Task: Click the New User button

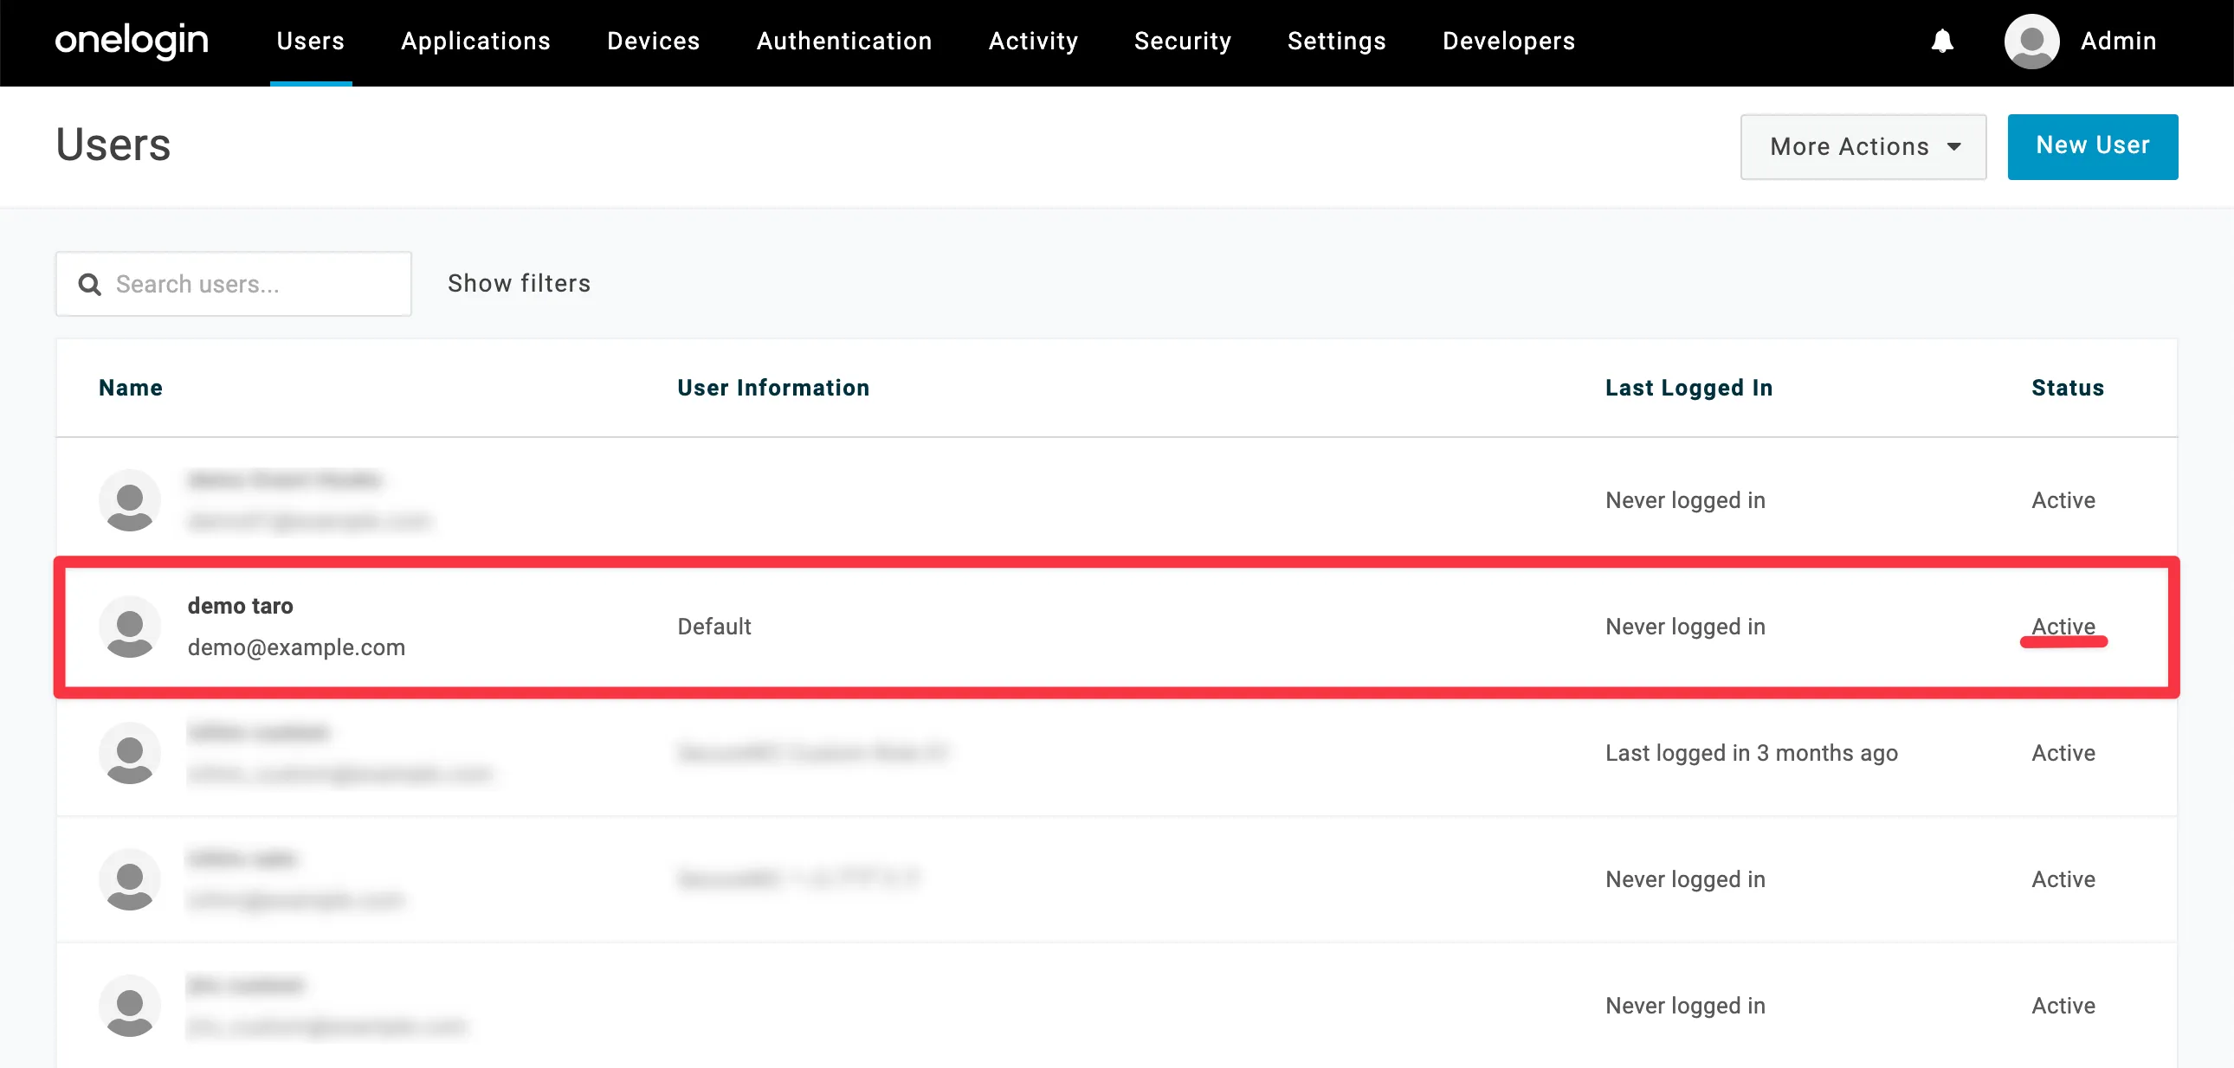Action: [x=2092, y=146]
